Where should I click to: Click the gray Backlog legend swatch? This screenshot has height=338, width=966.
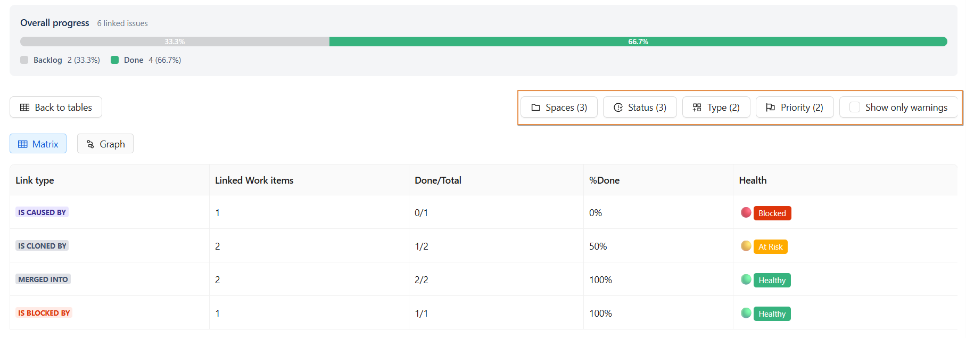pyautogui.click(x=24, y=60)
